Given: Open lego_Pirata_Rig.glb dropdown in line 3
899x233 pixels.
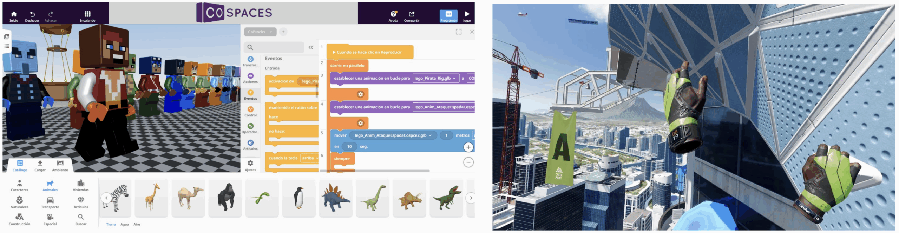Looking at the screenshot, I should pyautogui.click(x=435, y=78).
